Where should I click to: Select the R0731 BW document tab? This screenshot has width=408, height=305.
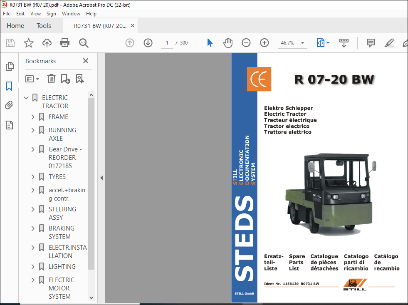[100, 26]
